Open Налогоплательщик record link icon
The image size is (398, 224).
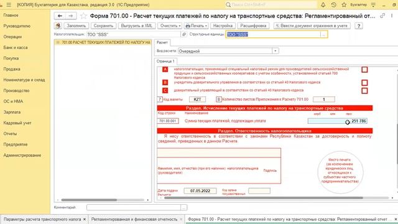coord(184,34)
